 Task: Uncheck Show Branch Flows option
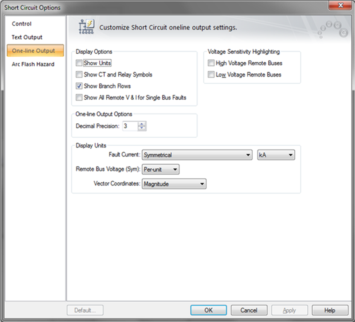pos(79,86)
